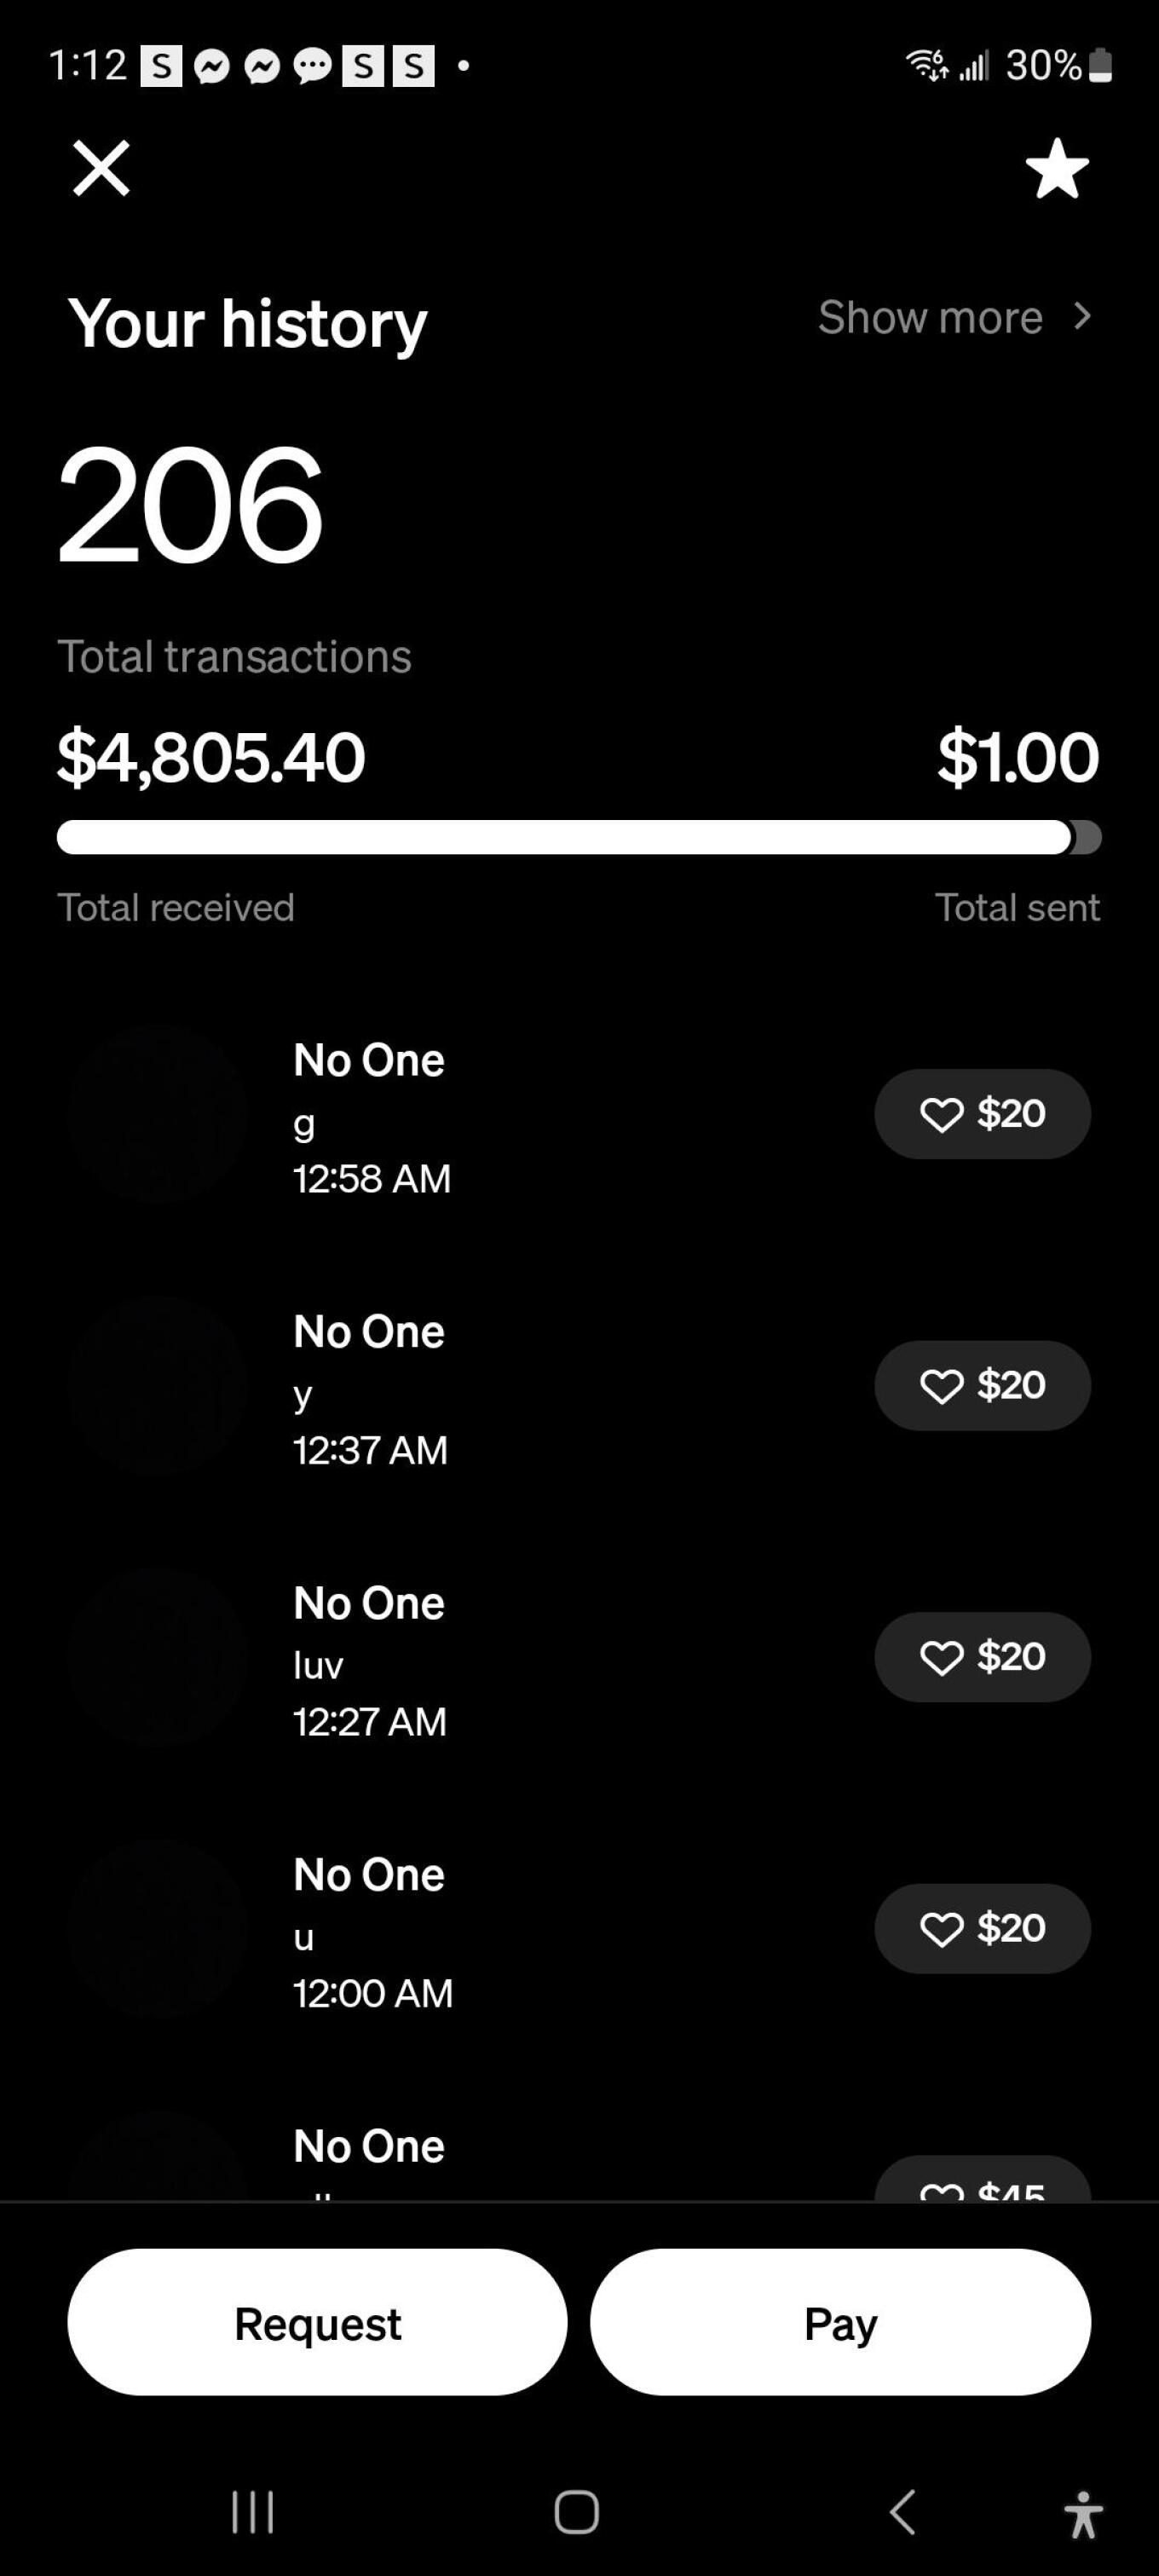The image size is (1159, 2576).
Task: Tap the Android back arrow icon
Action: point(902,2511)
